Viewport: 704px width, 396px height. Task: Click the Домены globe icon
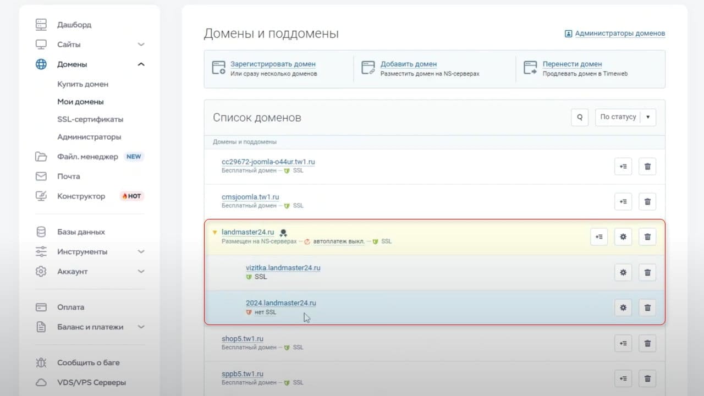tap(41, 64)
